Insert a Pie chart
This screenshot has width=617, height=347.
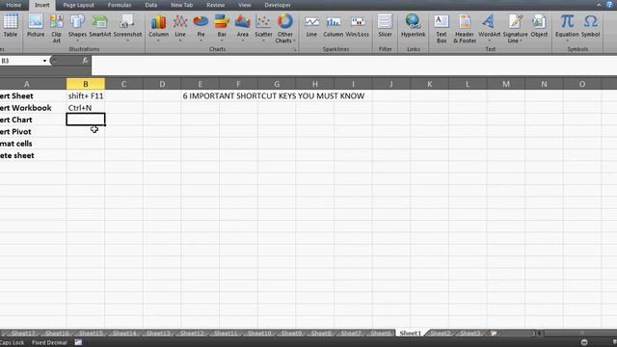pos(201,28)
